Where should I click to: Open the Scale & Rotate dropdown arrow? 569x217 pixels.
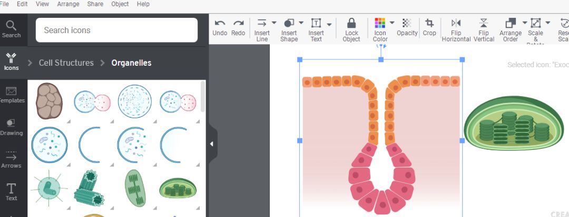547,23
